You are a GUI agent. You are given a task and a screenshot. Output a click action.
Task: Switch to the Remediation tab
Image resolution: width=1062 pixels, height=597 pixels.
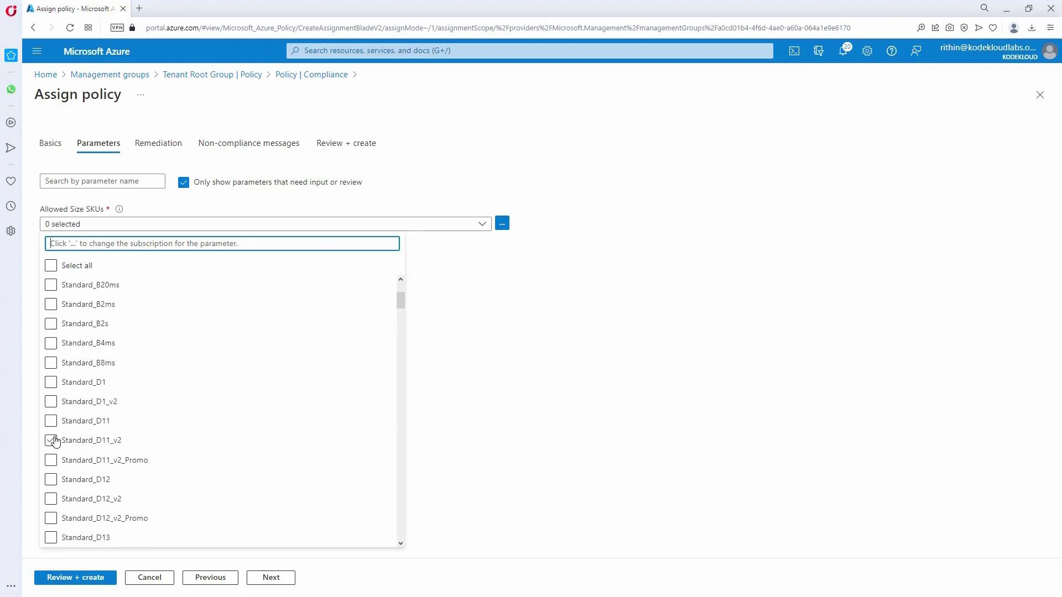[x=158, y=143]
